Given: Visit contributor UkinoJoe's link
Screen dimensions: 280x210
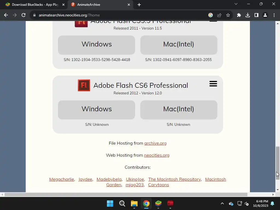Looking at the screenshot, I should [135, 179].
